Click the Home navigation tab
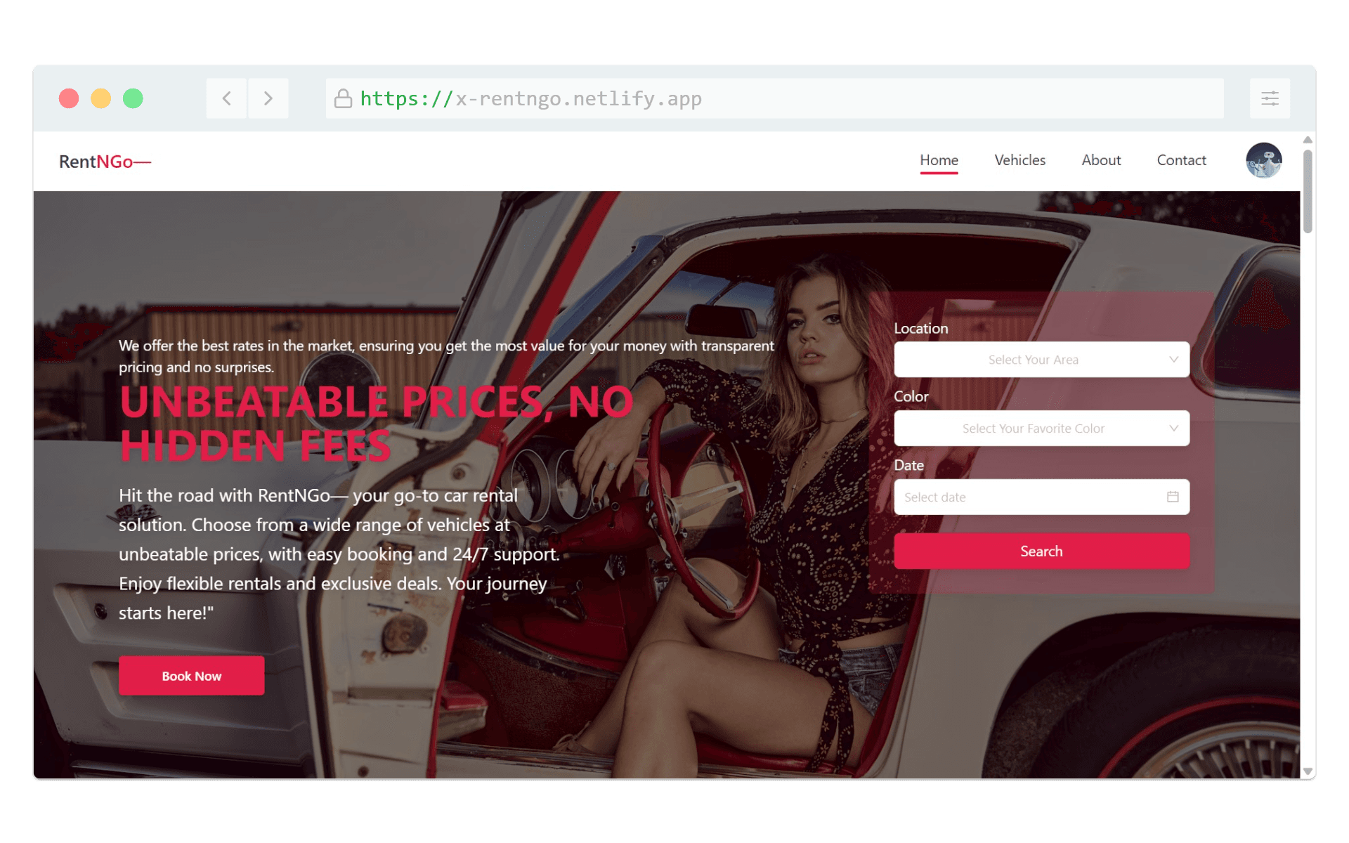The height and width of the screenshot is (843, 1349). 939,160
